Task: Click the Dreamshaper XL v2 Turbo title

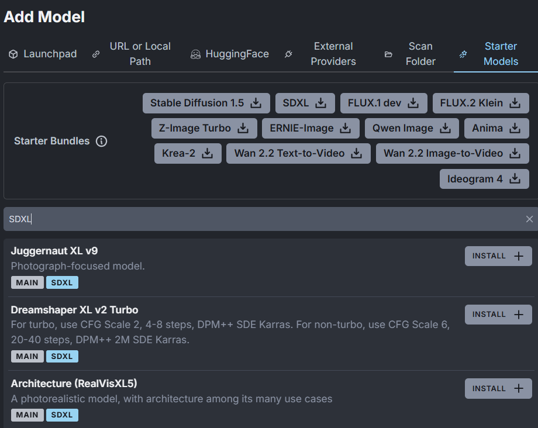Action: point(74,310)
